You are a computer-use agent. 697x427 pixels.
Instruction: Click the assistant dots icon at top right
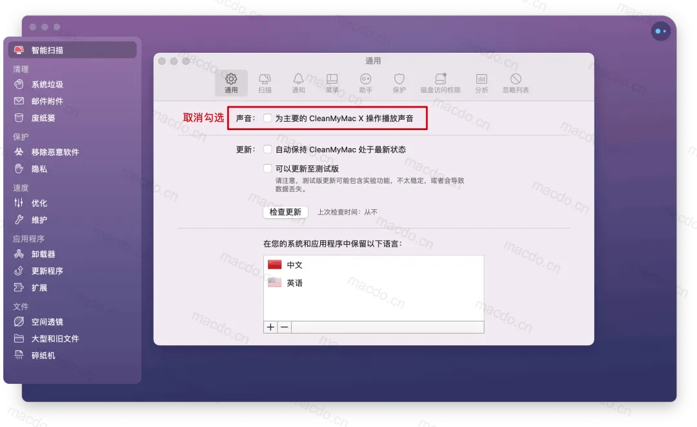click(661, 32)
